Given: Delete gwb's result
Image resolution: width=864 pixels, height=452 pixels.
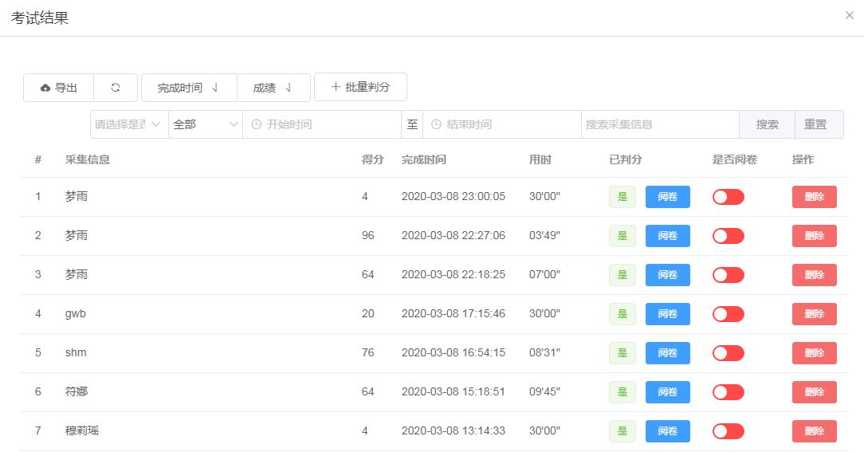Looking at the screenshot, I should tap(815, 314).
